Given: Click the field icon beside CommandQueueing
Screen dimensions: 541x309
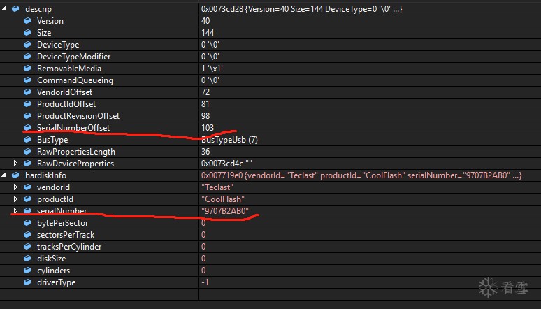Looking at the screenshot, I should click(27, 80).
